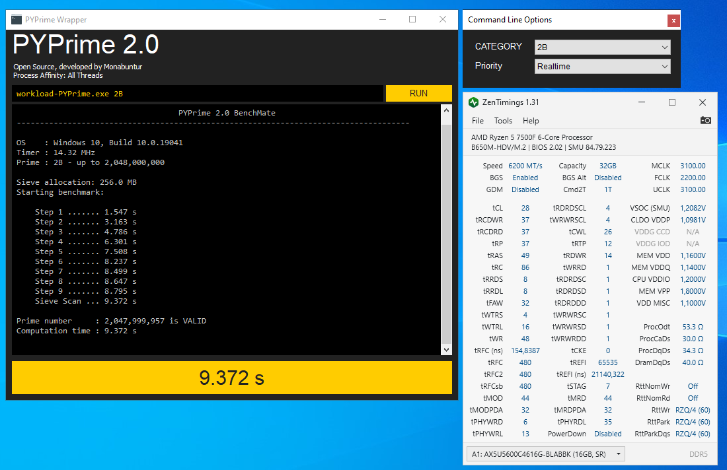Click the GDM value Disabled
727x470 pixels.
pos(525,190)
